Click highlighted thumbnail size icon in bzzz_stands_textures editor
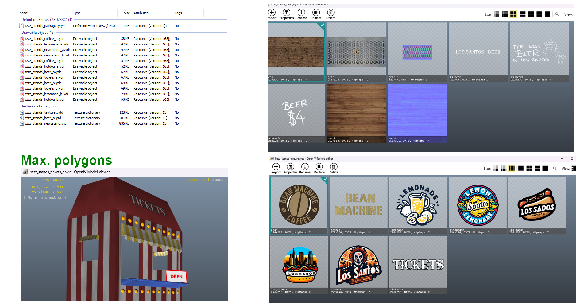The height and width of the screenshot is (307, 583). (x=512, y=168)
